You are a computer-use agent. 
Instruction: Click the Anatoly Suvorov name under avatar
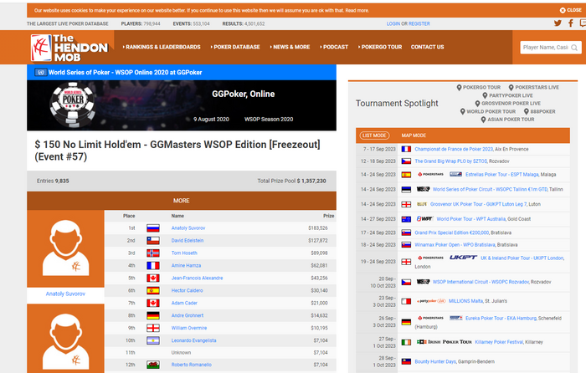point(65,294)
